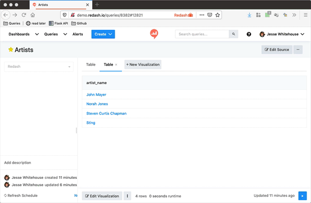Go to browser home icon

[33, 15]
